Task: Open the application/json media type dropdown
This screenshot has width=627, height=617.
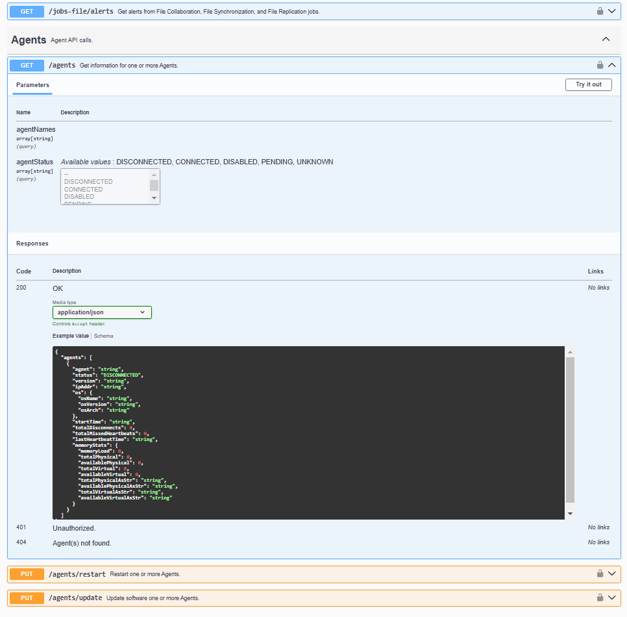Action: (102, 312)
